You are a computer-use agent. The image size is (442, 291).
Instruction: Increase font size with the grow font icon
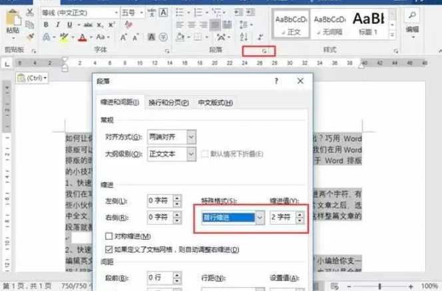tap(123, 37)
